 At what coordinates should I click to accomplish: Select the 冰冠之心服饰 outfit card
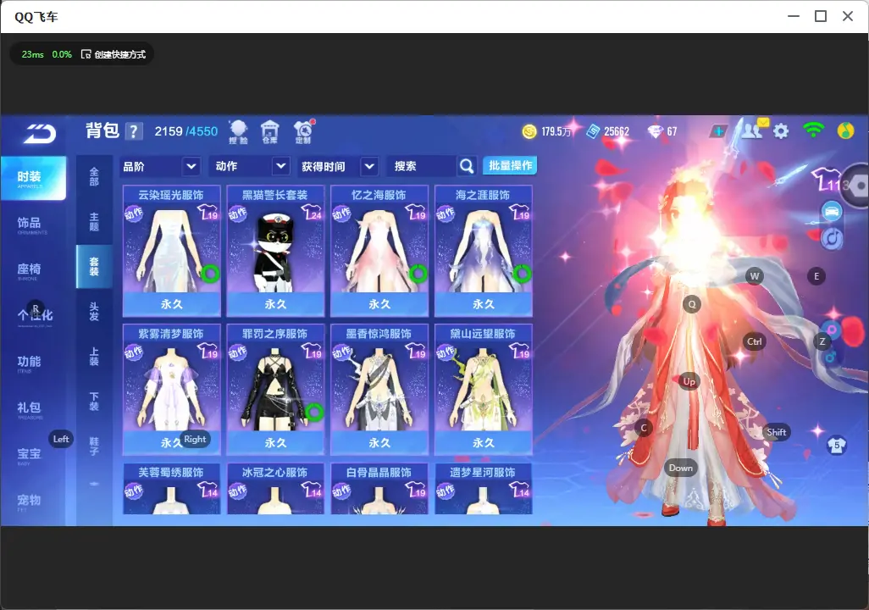pos(275,489)
